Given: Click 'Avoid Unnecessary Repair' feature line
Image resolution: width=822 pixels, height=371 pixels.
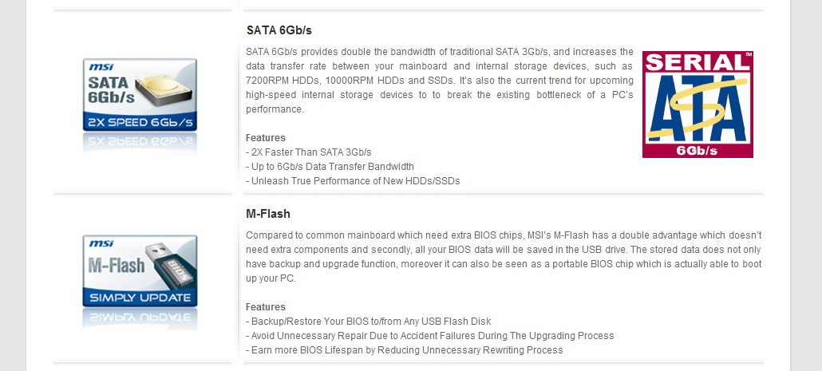Looking at the screenshot, I should (x=429, y=336).
